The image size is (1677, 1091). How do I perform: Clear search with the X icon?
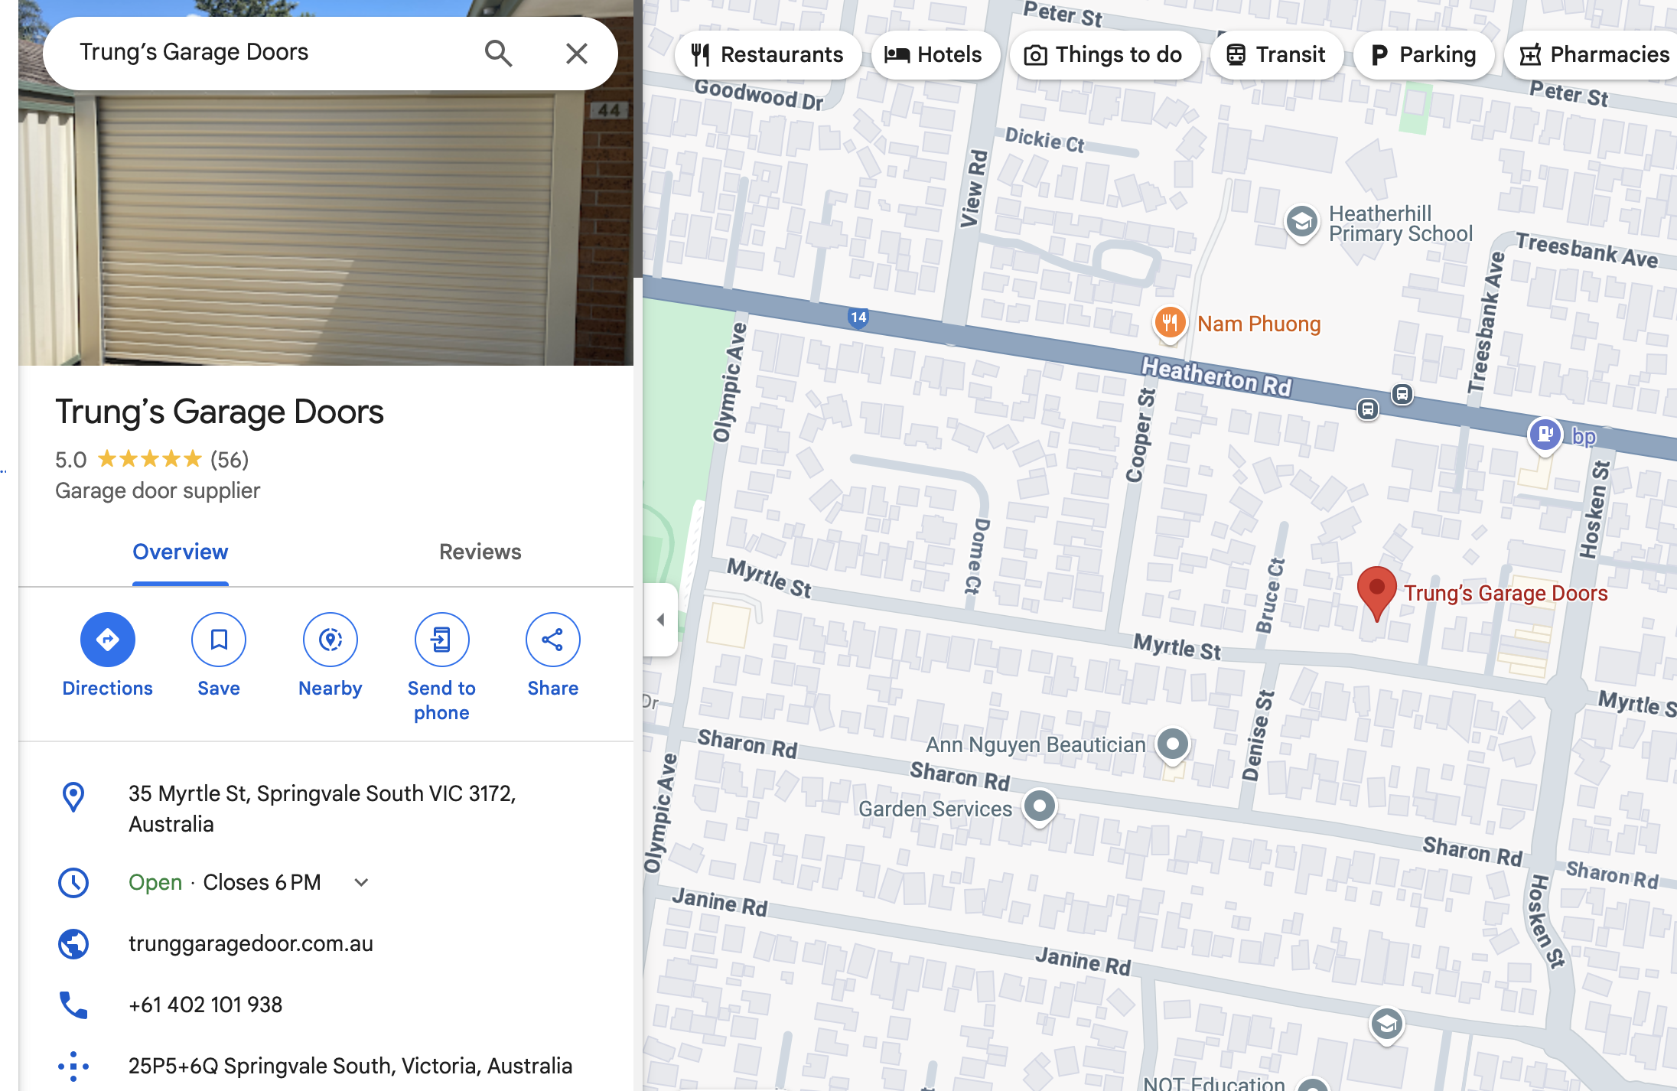coord(576,53)
